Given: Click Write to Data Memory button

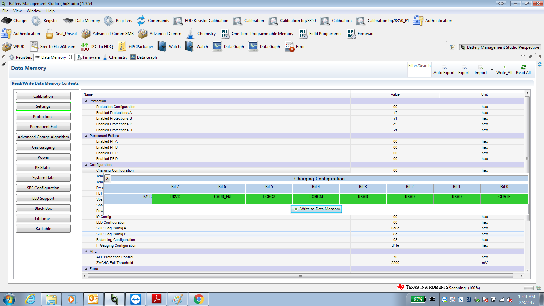Looking at the screenshot, I should [316, 209].
